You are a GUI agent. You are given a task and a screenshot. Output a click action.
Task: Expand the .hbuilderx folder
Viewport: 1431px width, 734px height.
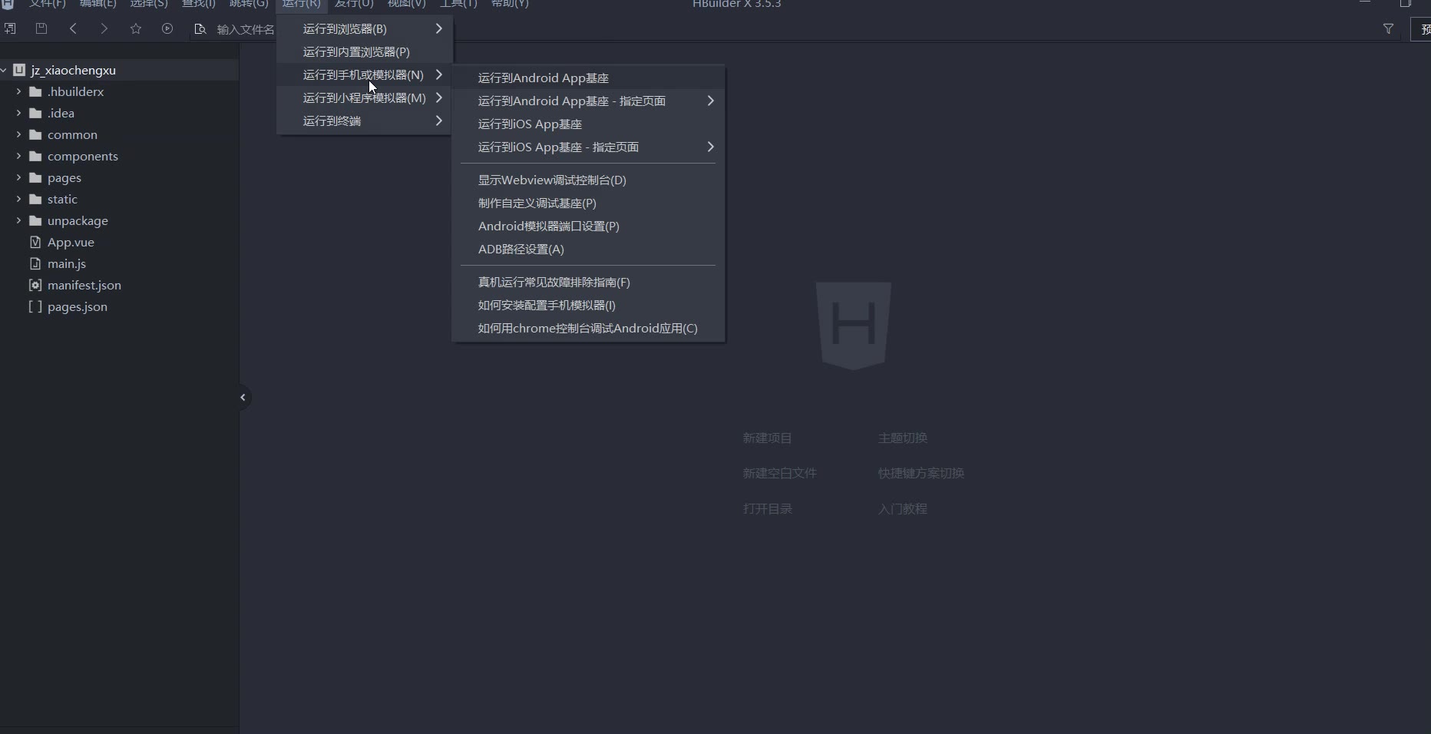coord(18,91)
